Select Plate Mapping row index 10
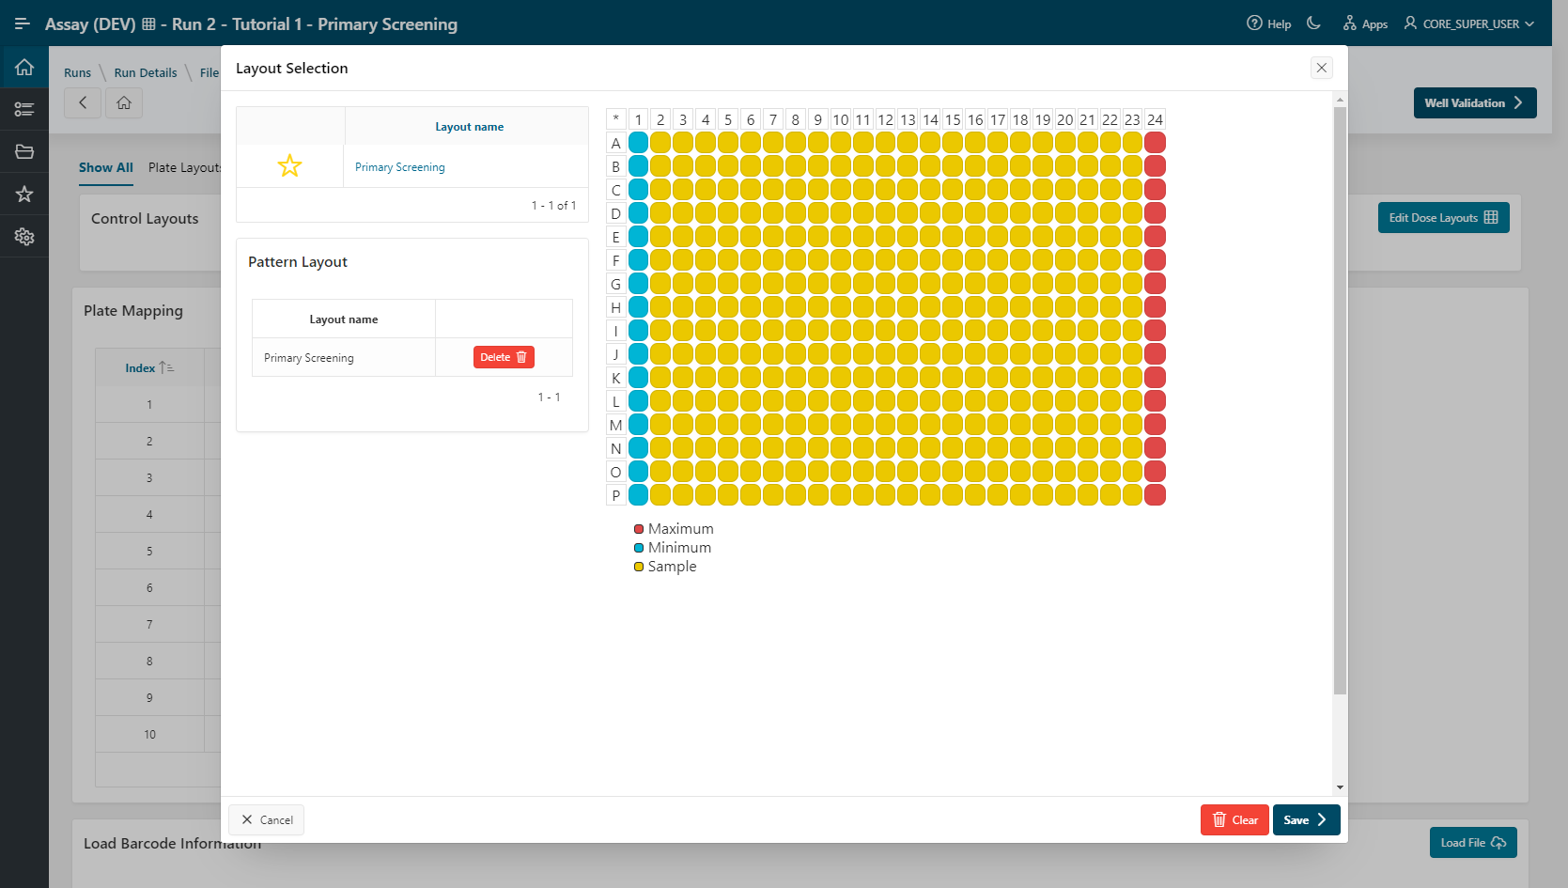The height and width of the screenshot is (888, 1568). pos(149,735)
